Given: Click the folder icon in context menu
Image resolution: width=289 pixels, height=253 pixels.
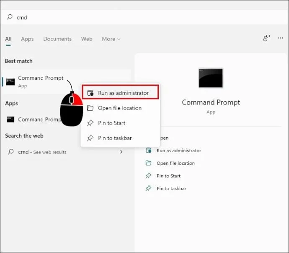Looking at the screenshot, I should coord(90,108).
